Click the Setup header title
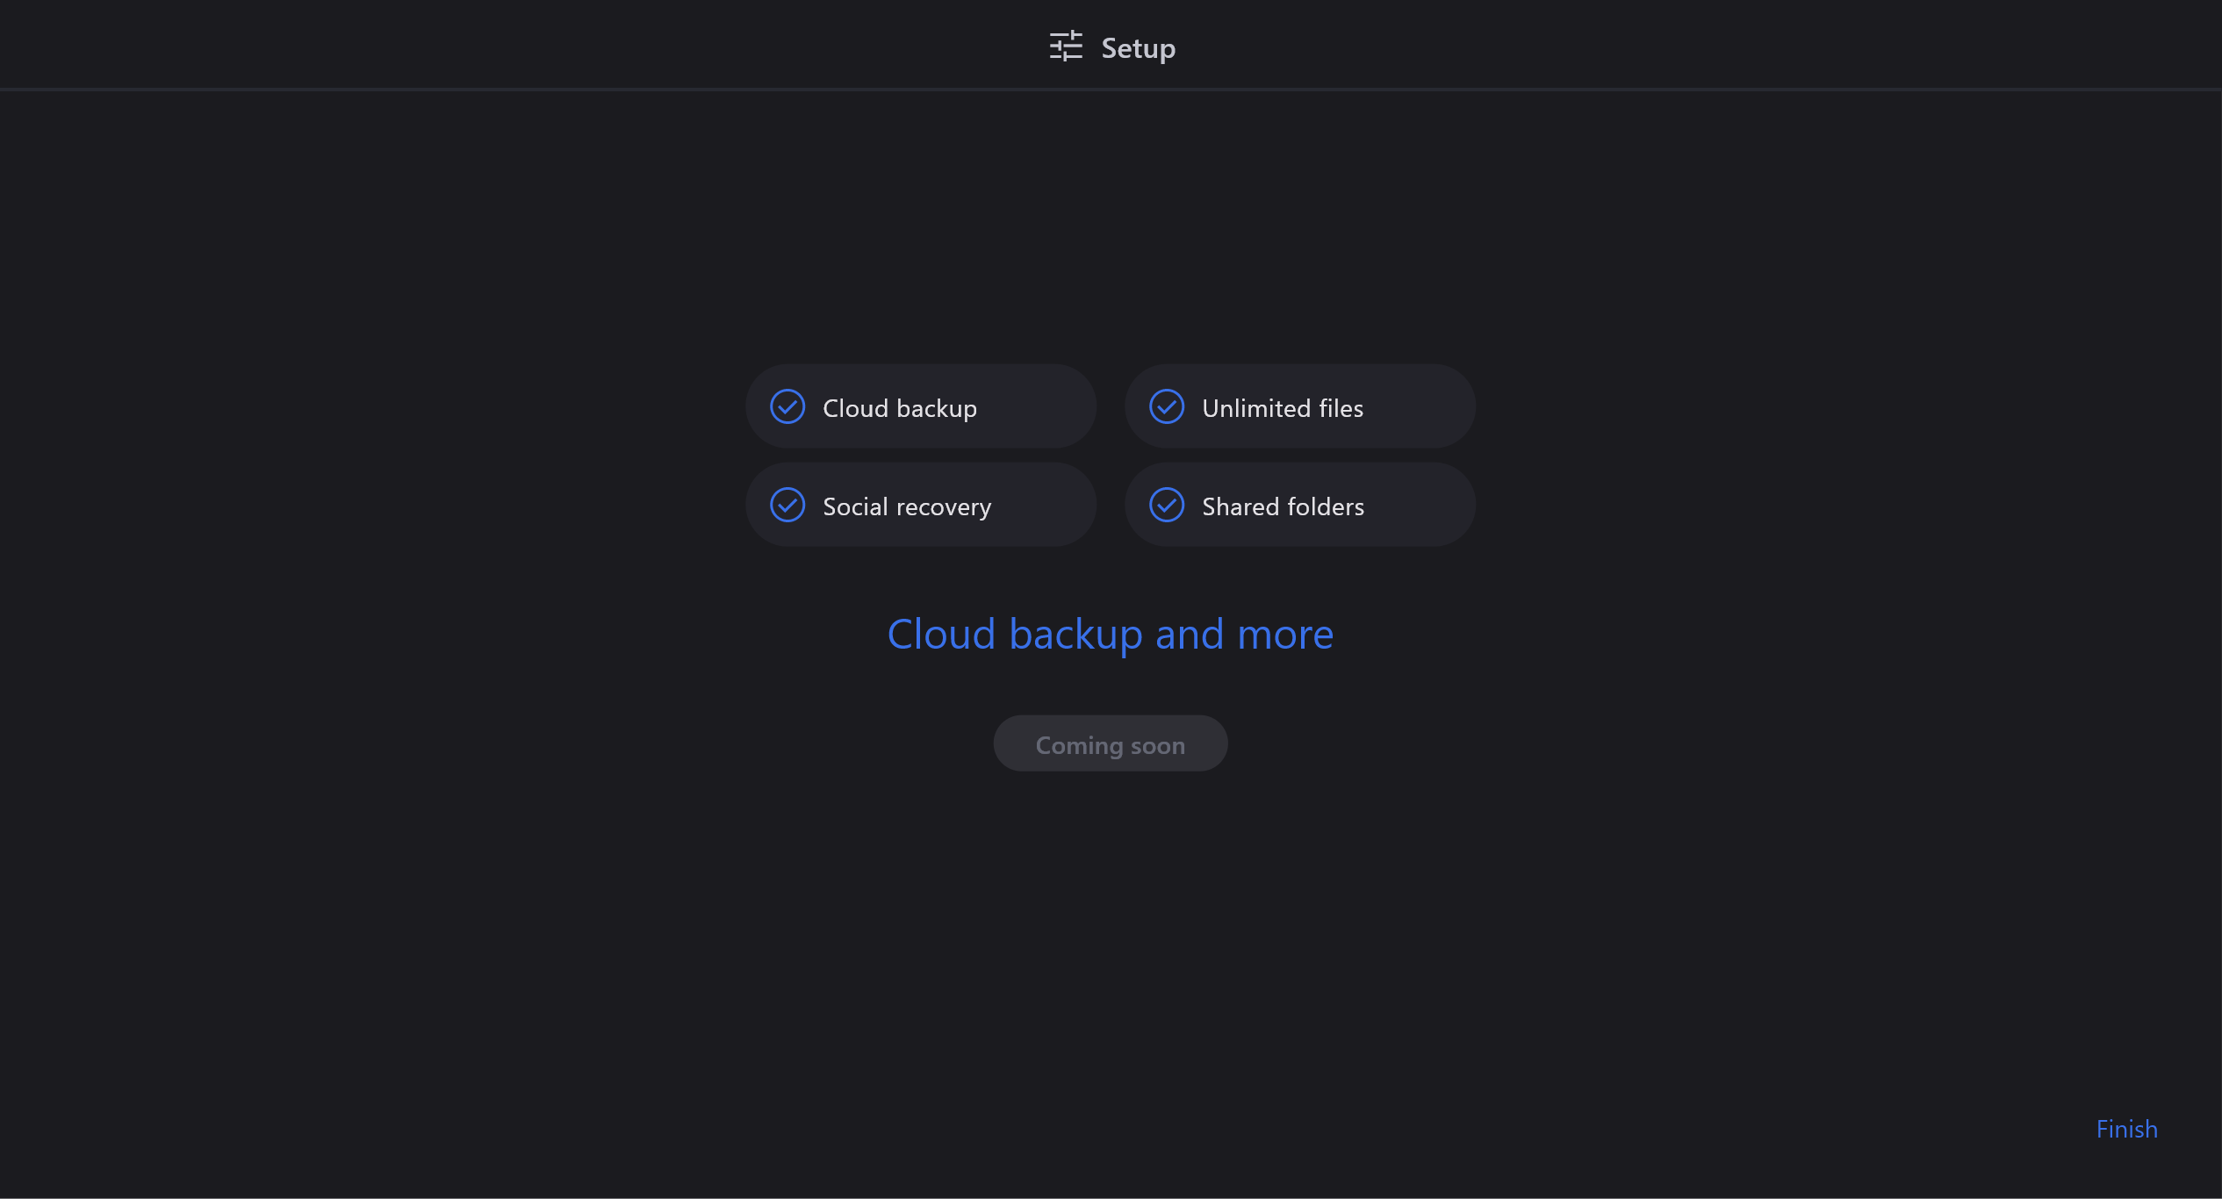 point(1138,48)
